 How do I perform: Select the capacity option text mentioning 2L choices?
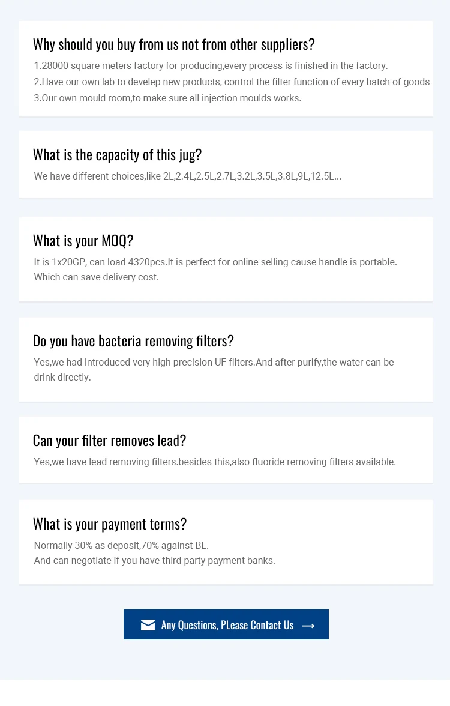point(187,176)
